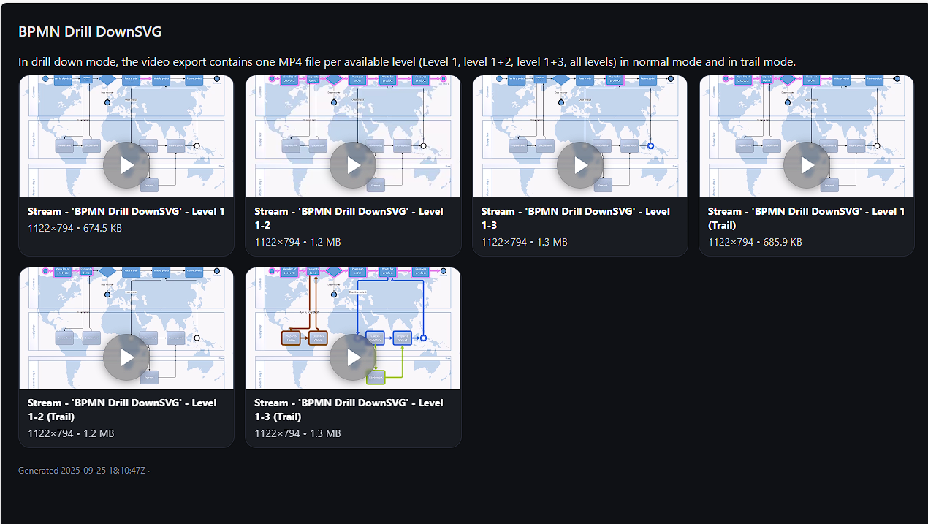Viewport: 928px width, 524px height.
Task: Play the 'Level 1' stream video
Action: click(126, 164)
